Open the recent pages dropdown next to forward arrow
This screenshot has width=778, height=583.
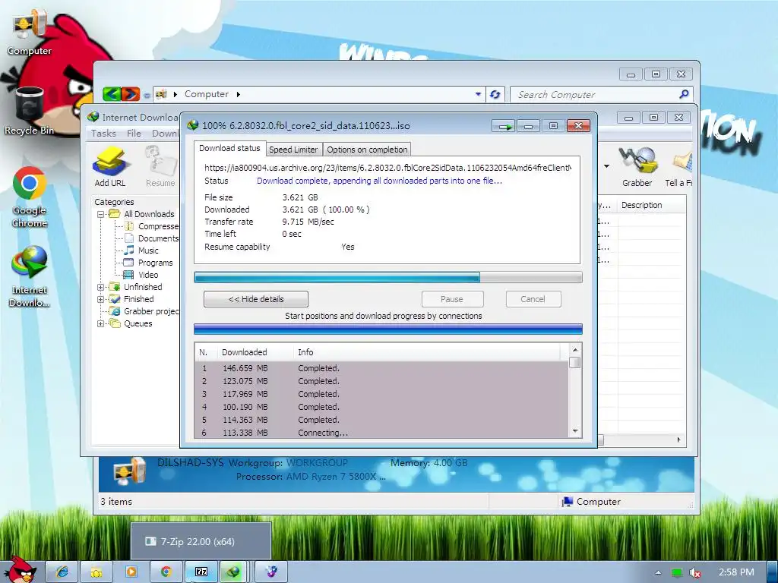click(147, 95)
